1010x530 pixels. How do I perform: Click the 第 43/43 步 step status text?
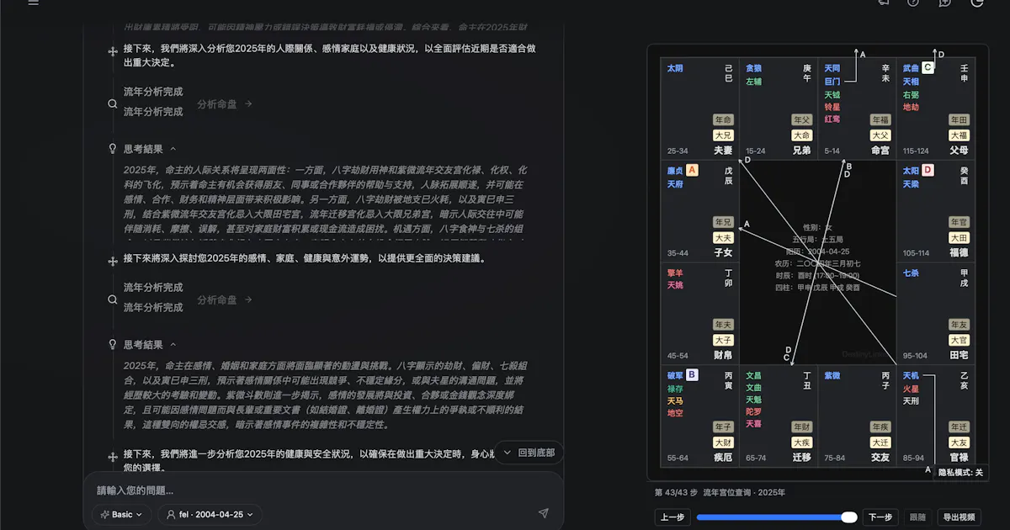point(676,492)
